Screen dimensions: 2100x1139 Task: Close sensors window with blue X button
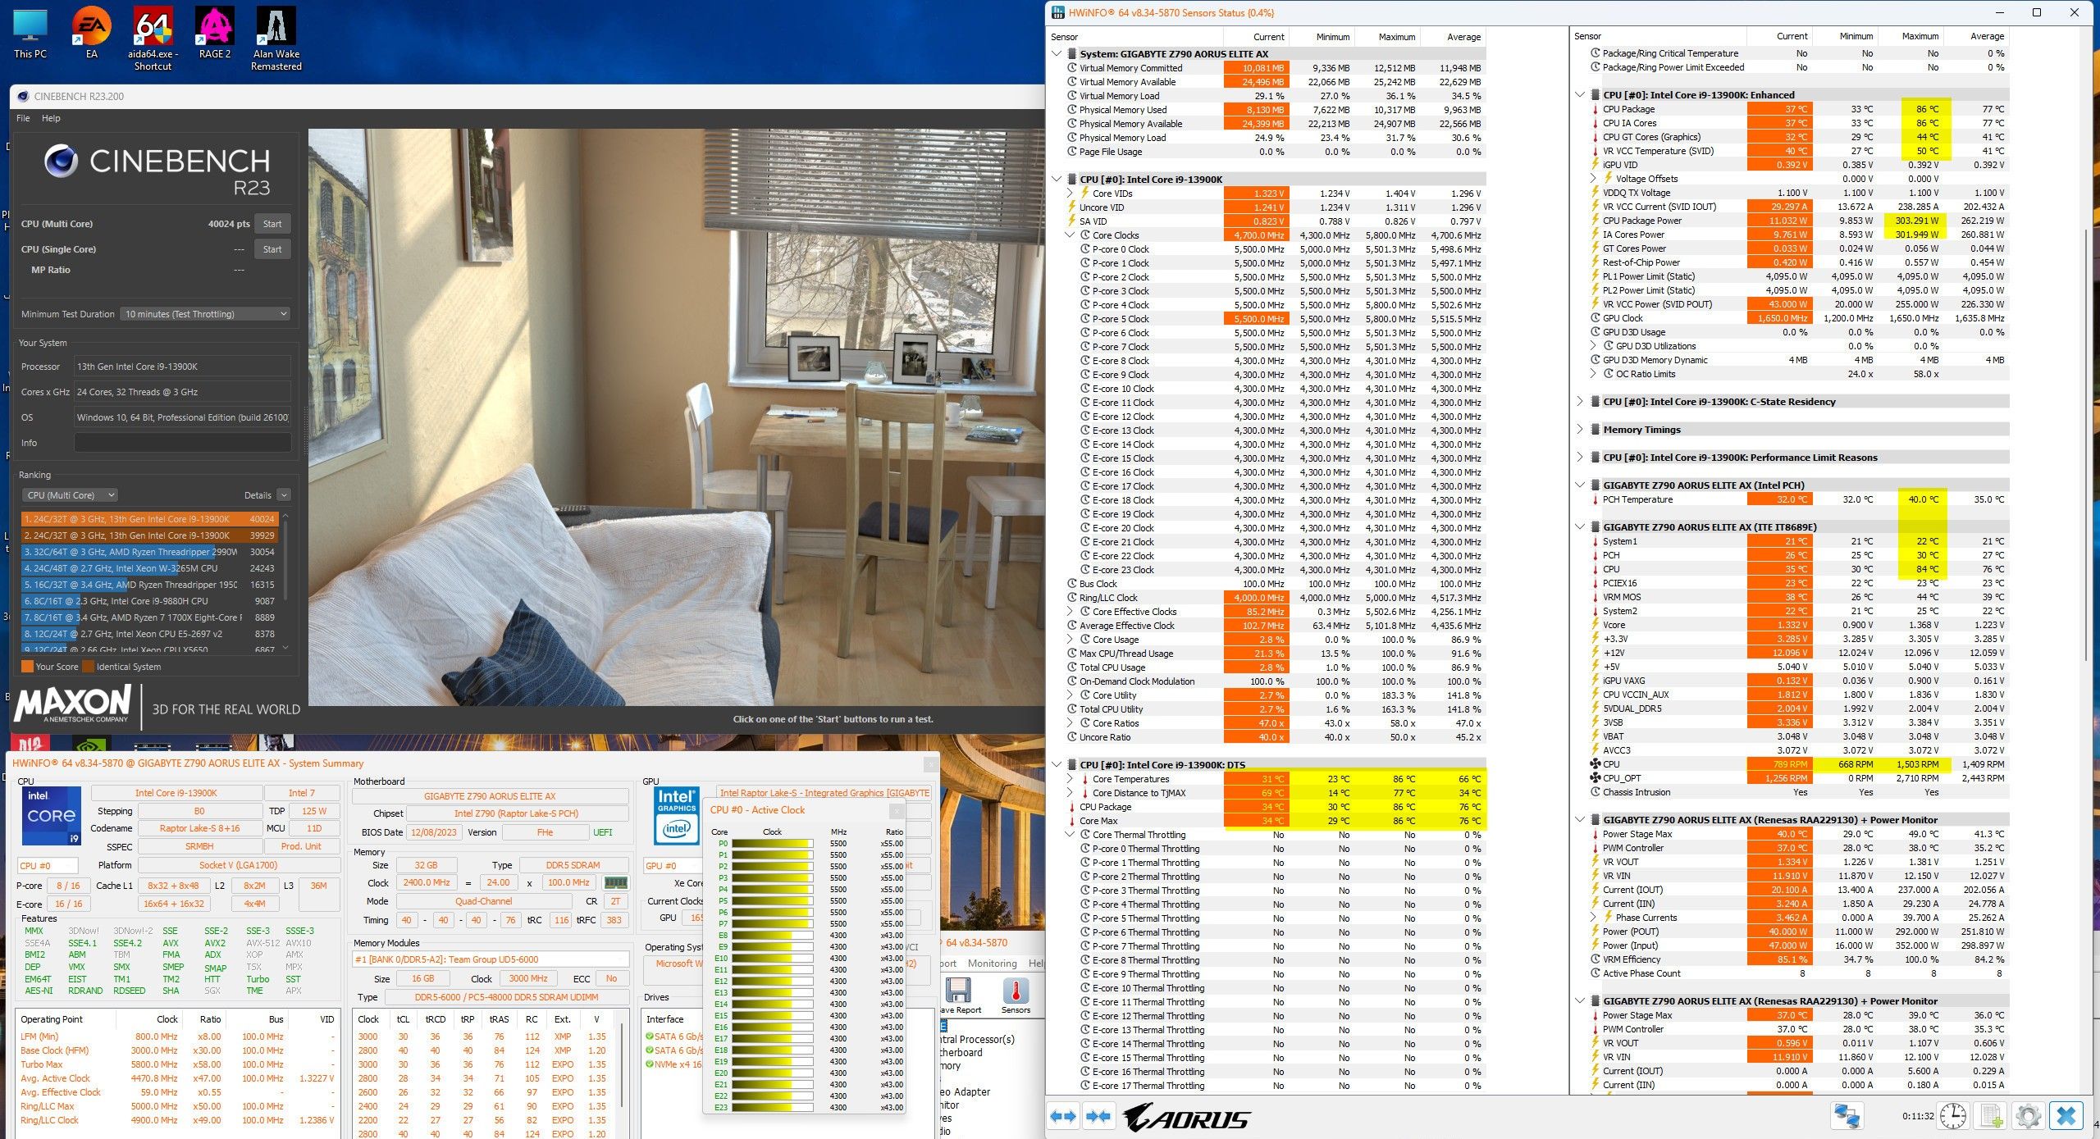[2066, 1116]
